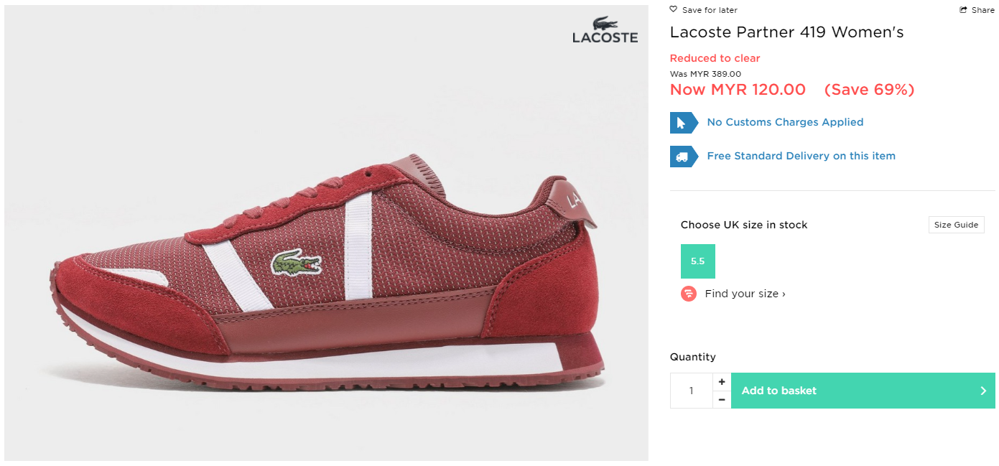Screen dimensions: 999x466
Task: Click the Lacoste Partner 419 Women's title
Action: click(786, 32)
